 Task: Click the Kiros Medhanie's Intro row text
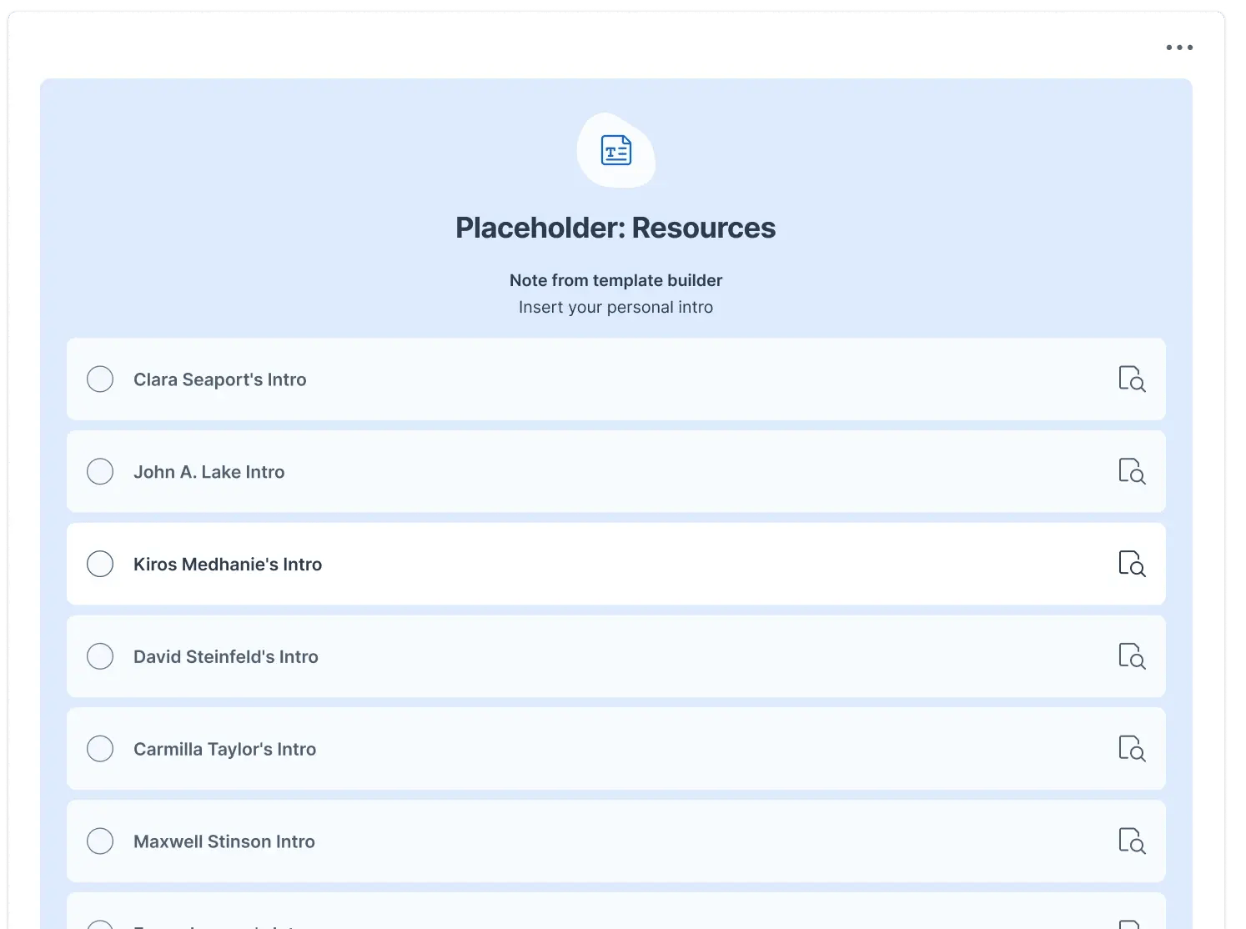point(228,565)
